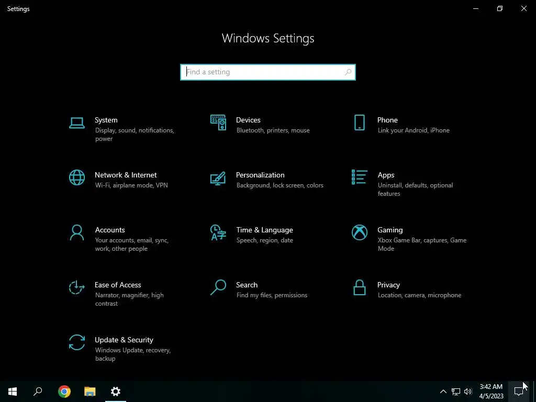Open the Network & Internet globe icon
The height and width of the screenshot is (402, 536).
pyautogui.click(x=76, y=177)
